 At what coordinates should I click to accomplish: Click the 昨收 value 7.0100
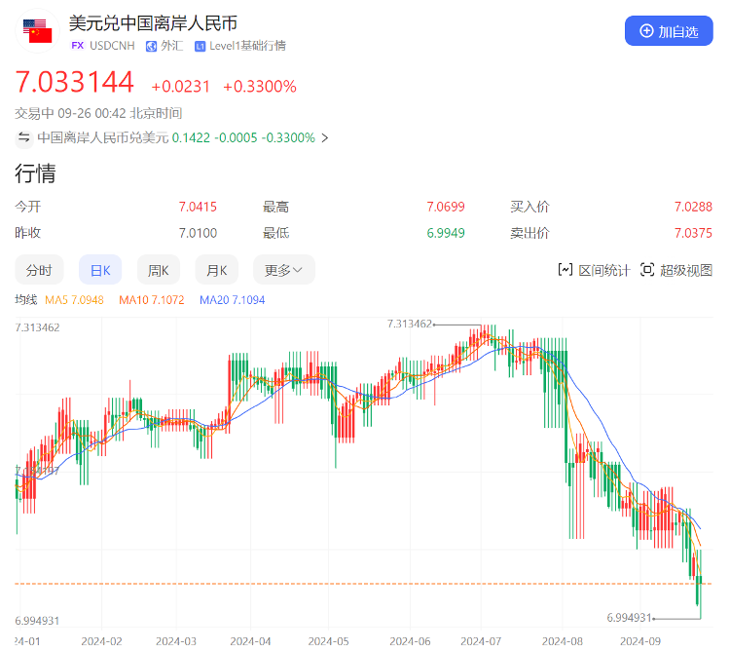pyautogui.click(x=198, y=233)
